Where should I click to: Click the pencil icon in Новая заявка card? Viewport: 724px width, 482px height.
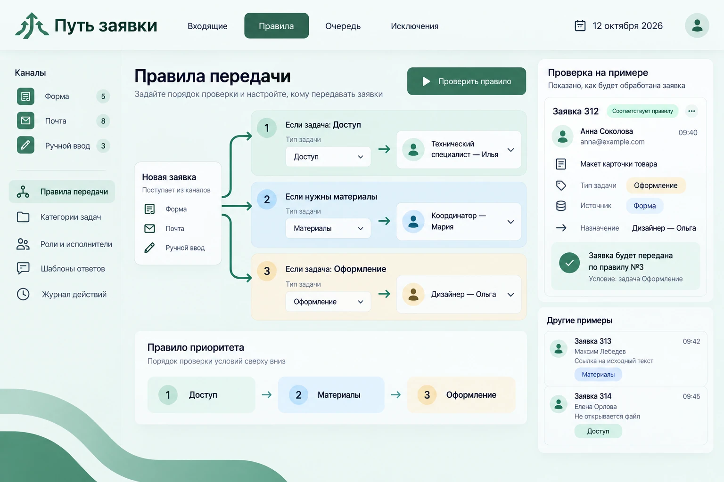[149, 248]
